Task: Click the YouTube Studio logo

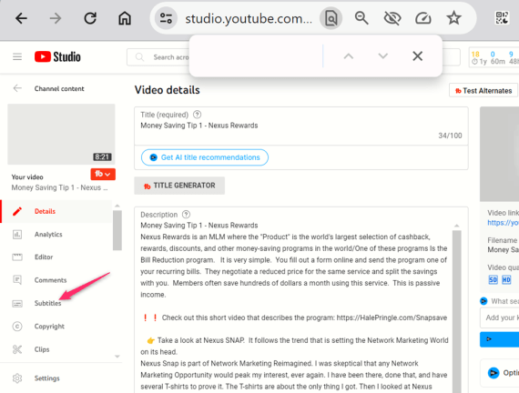Action: 57,57
